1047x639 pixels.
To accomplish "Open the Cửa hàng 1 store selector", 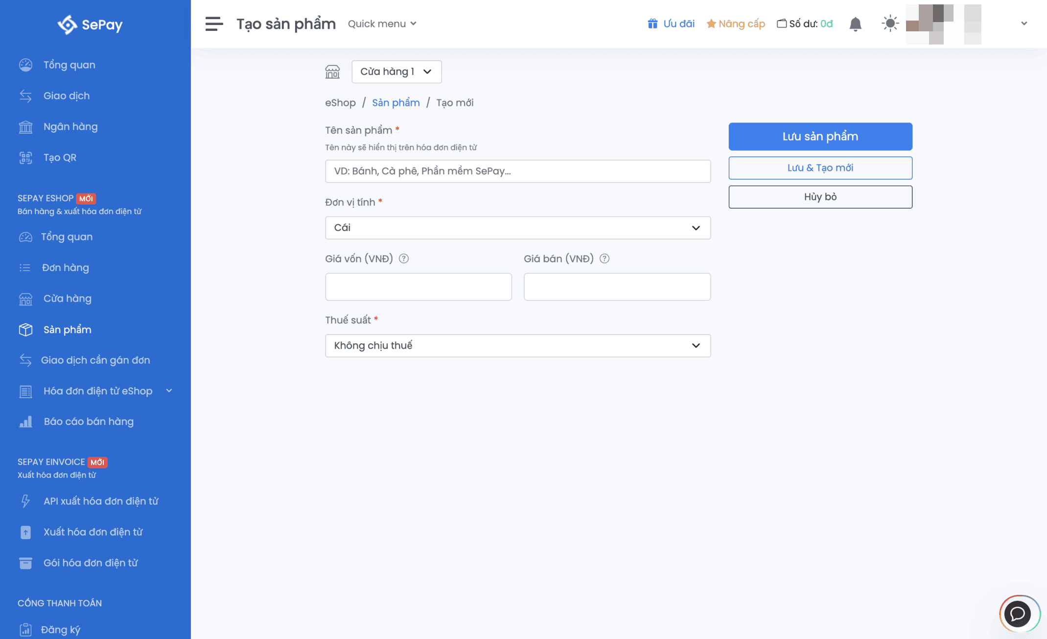I will pos(396,71).
